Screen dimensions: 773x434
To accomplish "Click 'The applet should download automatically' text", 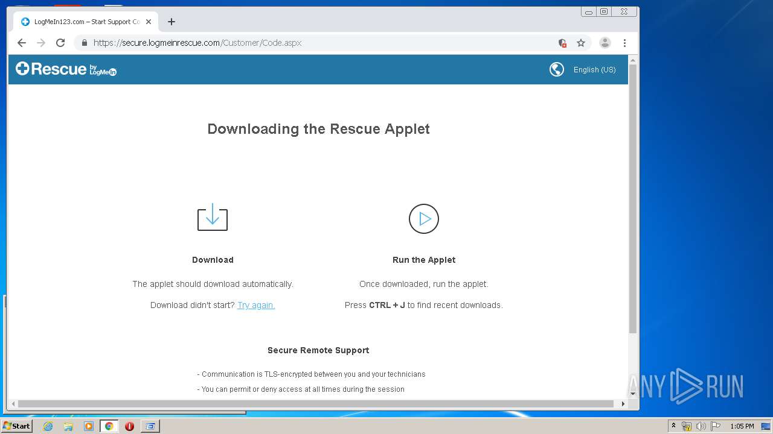I will tap(213, 284).
